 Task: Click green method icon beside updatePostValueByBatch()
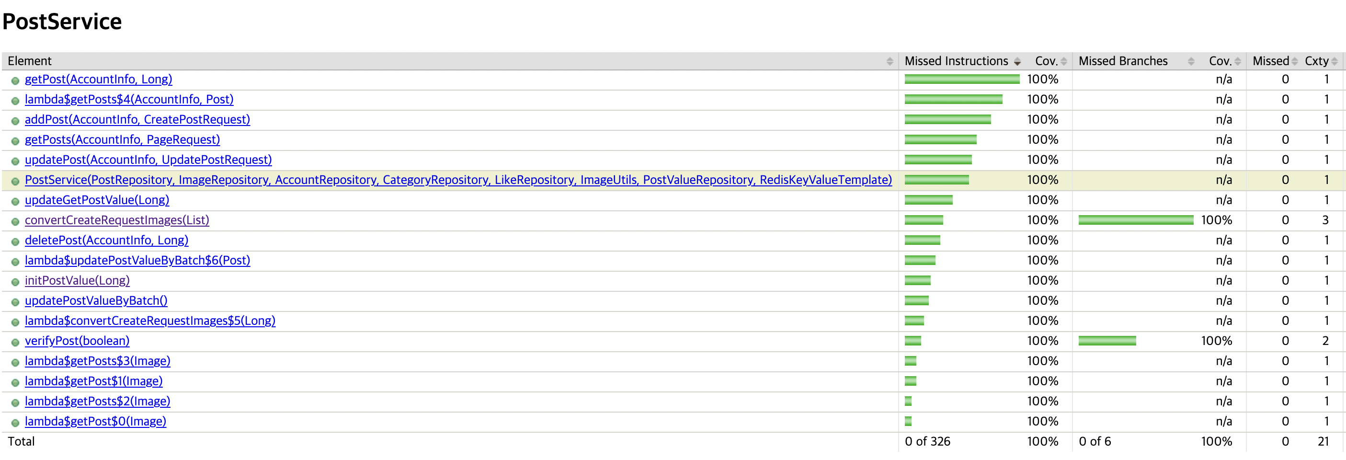click(15, 302)
